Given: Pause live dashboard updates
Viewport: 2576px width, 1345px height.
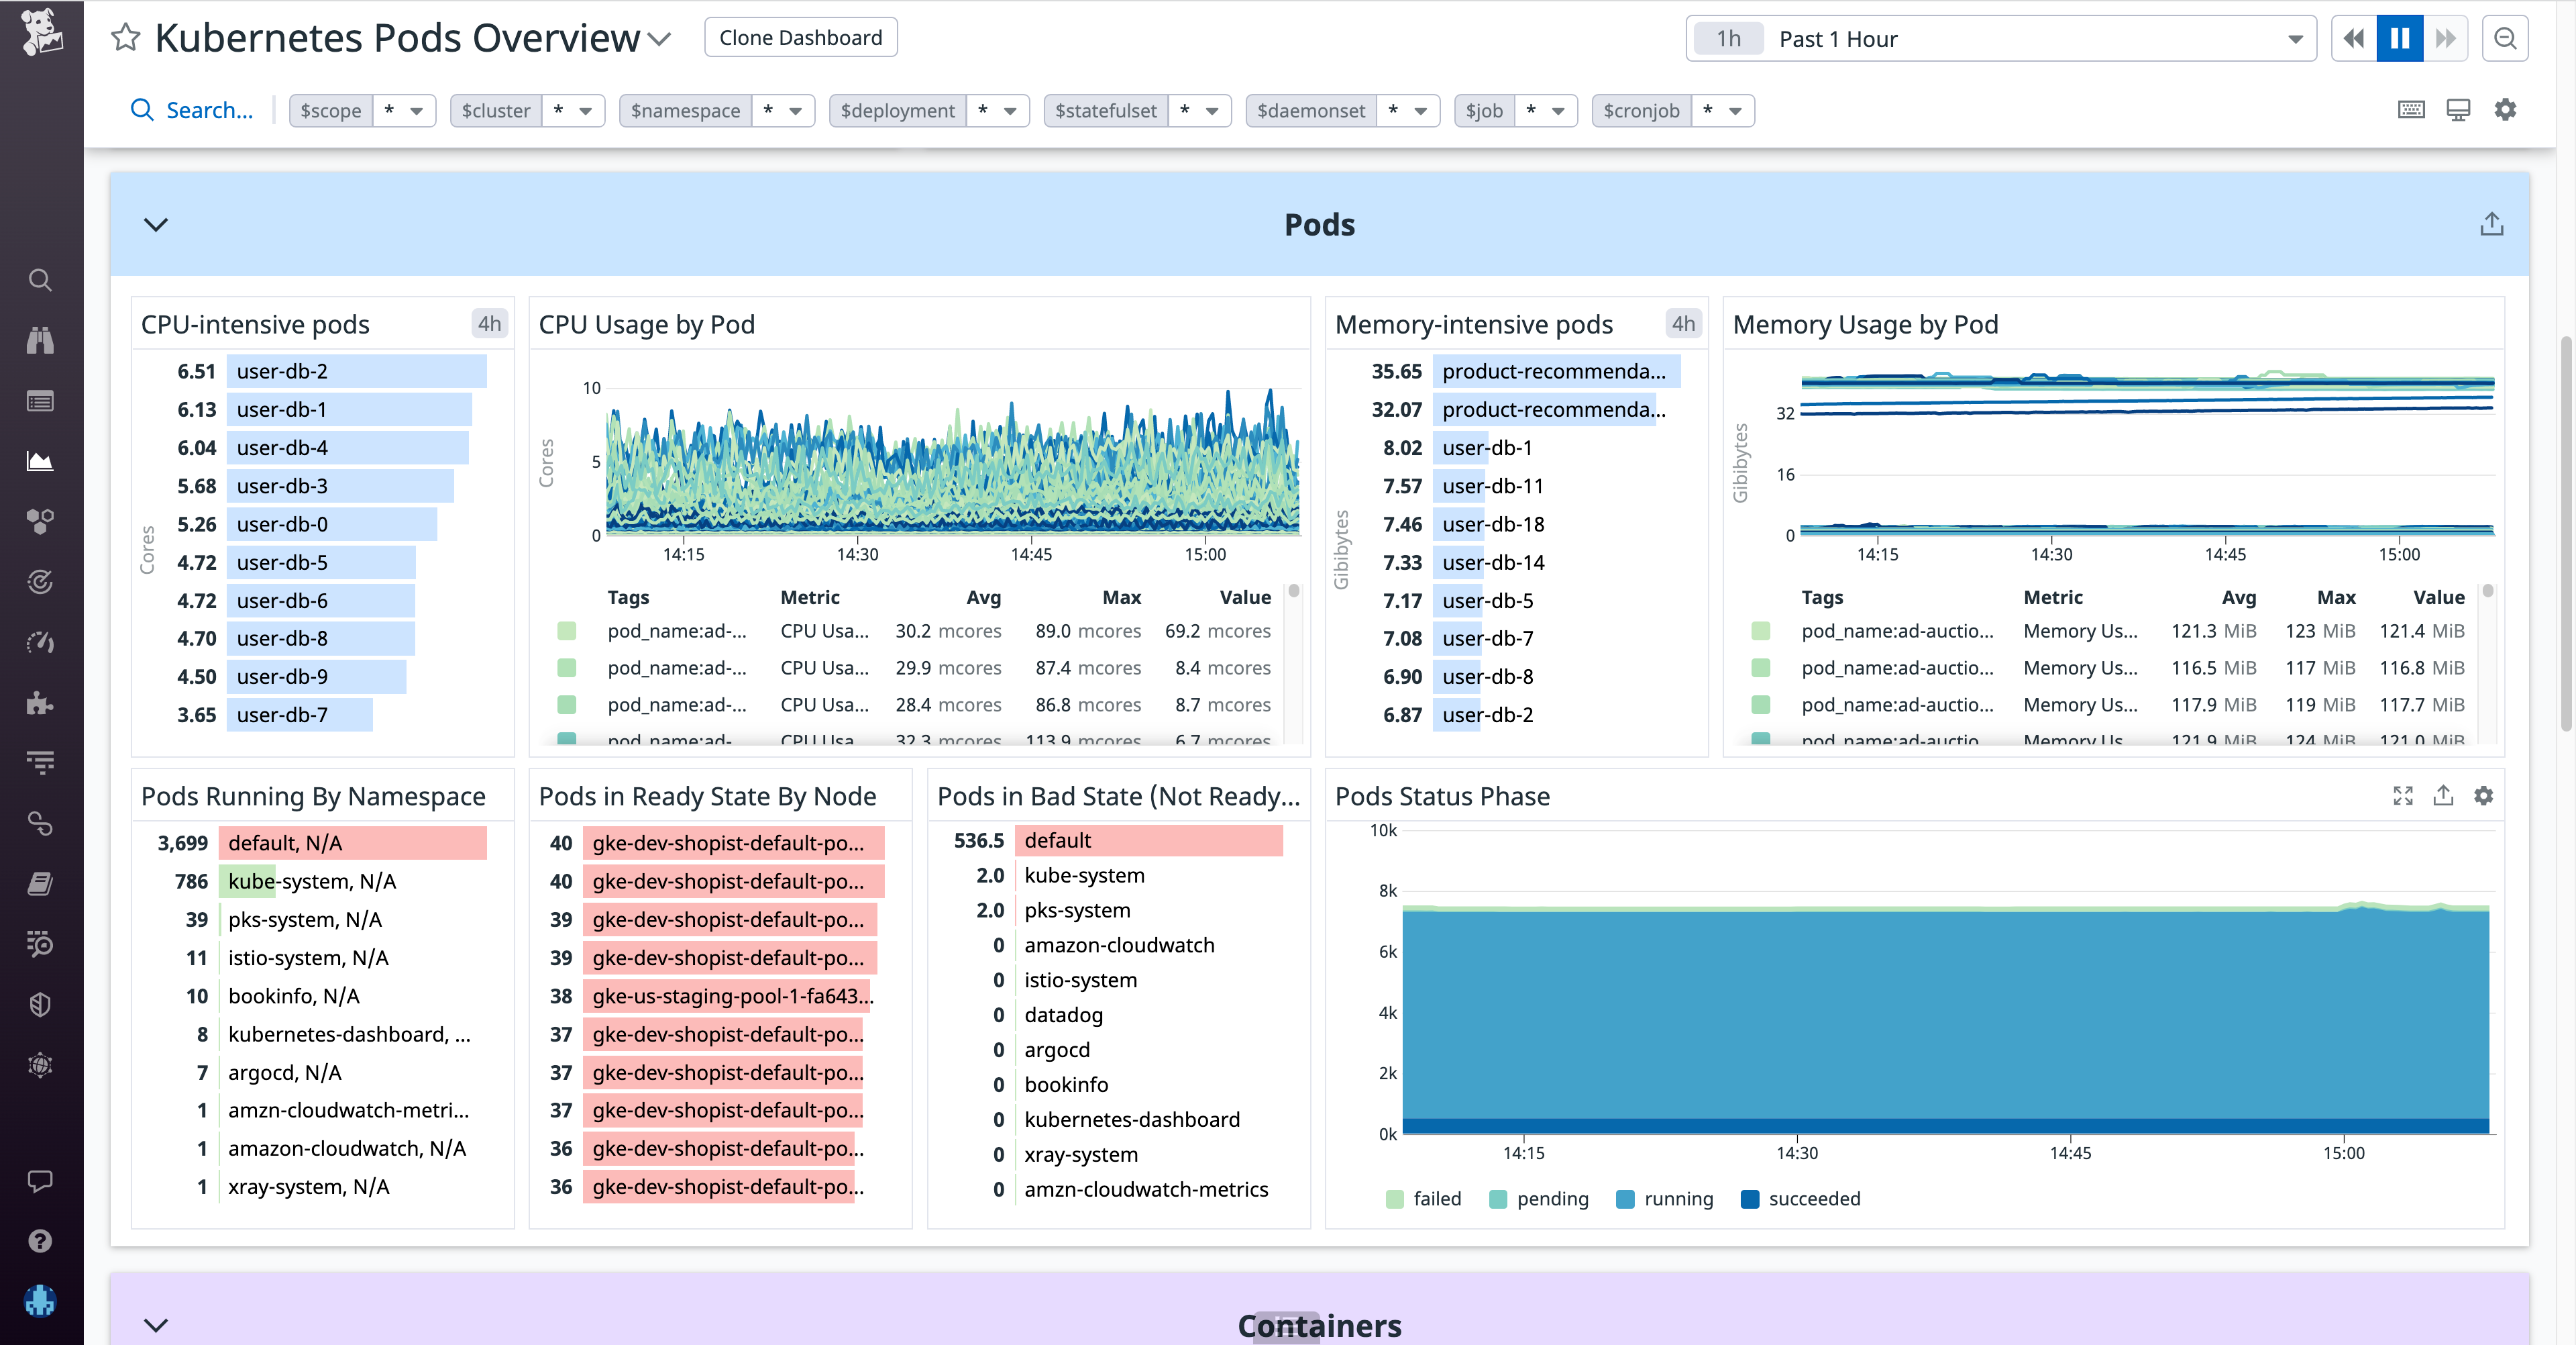Looking at the screenshot, I should click(2399, 38).
